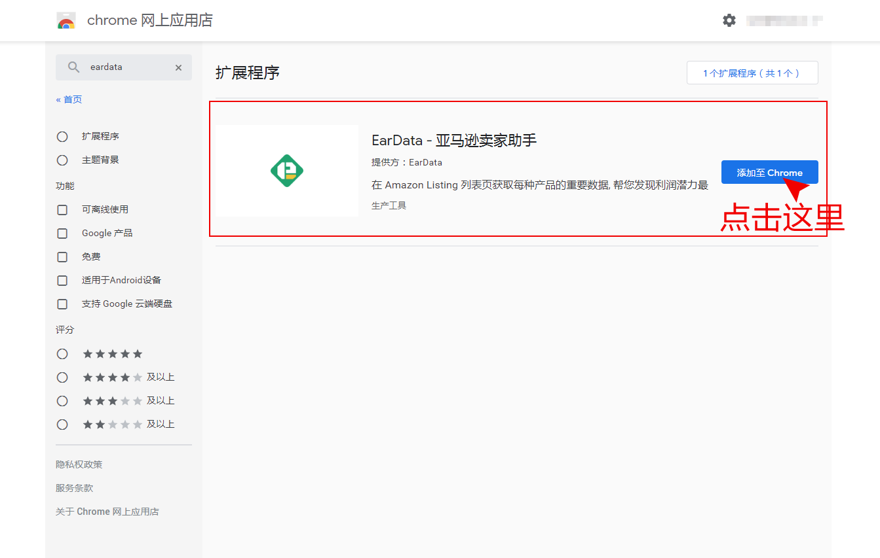Open the 隐私权政策 link
Image resolution: width=880 pixels, height=558 pixels.
point(79,464)
